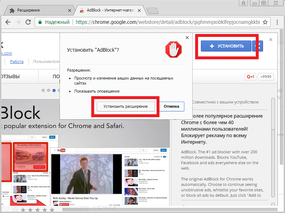The image size is (285, 213).
Task: Select the AdBlock Интернет-магазин tab
Action: pyautogui.click(x=110, y=10)
